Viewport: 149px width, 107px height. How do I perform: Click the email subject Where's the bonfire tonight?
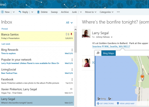coord(115,22)
